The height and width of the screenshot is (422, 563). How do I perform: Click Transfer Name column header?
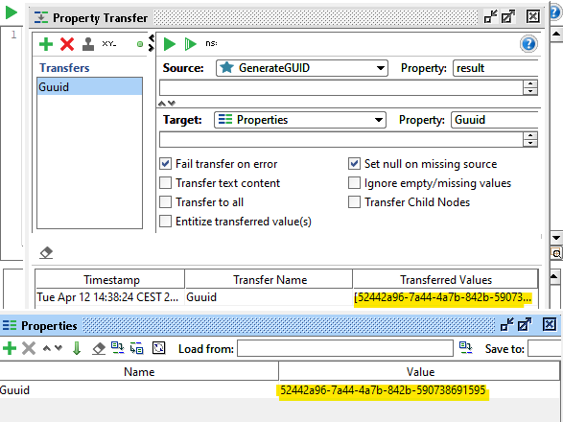[x=269, y=280]
